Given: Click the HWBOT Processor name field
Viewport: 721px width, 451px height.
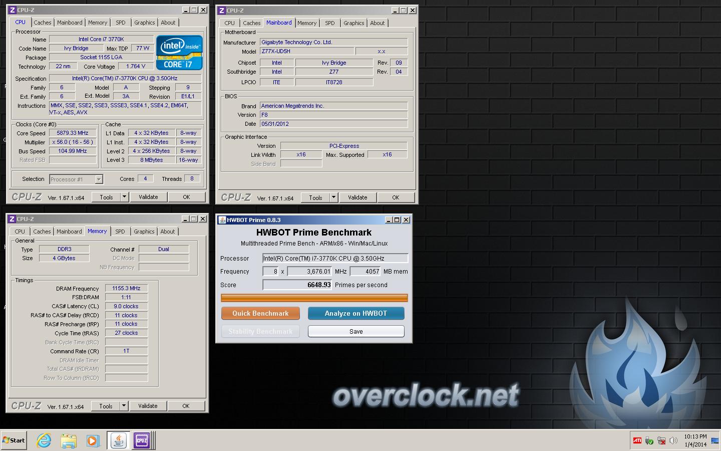Looking at the screenshot, I should (x=335, y=259).
